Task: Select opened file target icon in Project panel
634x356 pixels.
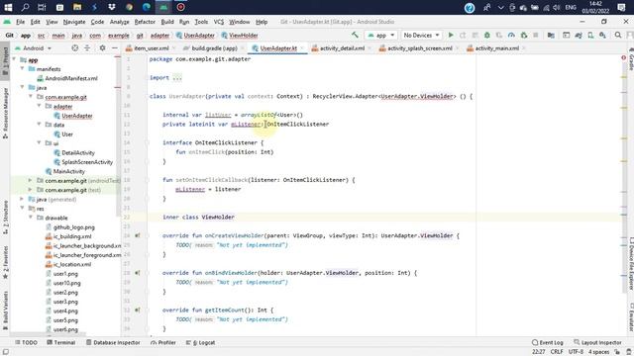Action: pos(75,48)
